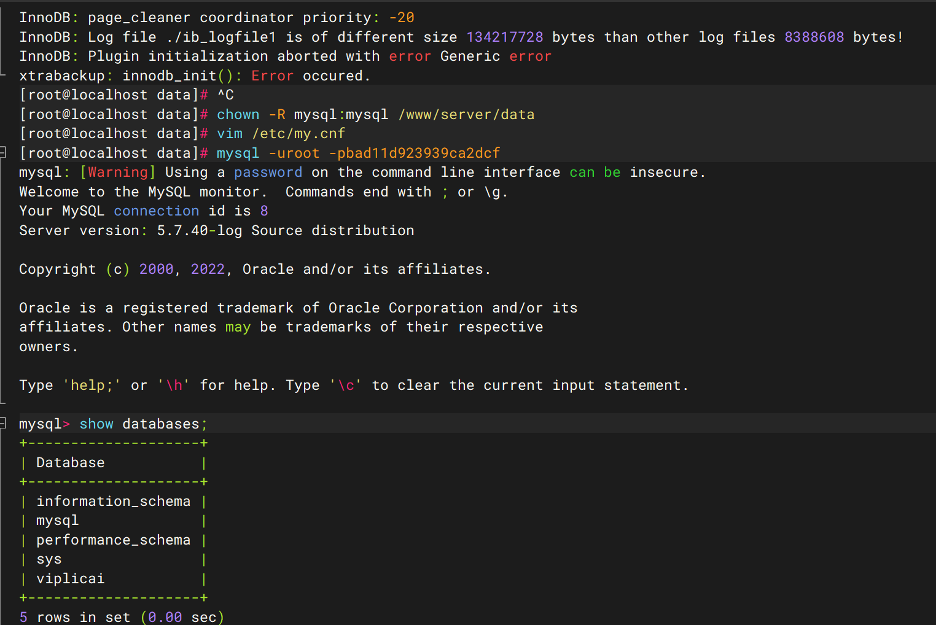Click the words 'Generic error'
Screen dimensions: 936x625
tap(496, 56)
